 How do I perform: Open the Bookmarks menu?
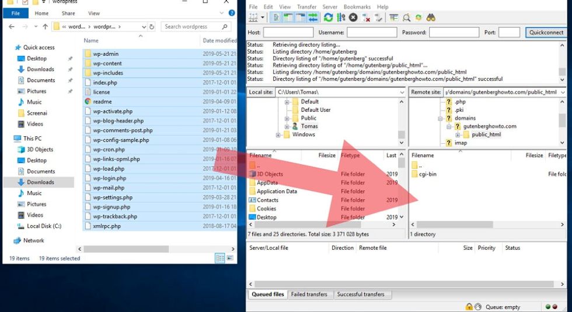click(357, 7)
